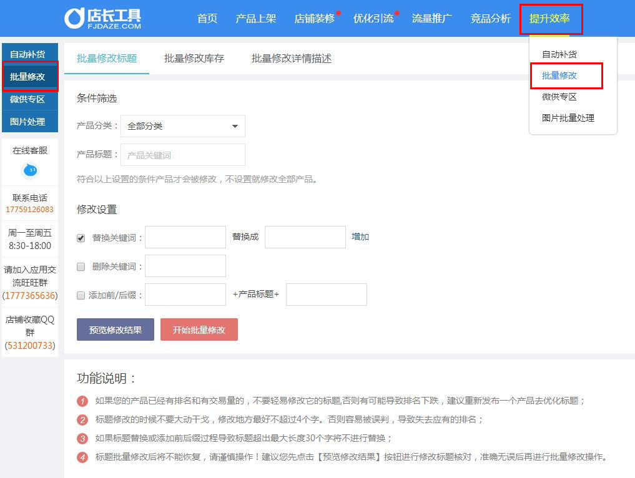
Task: Click the 修改设置 heading
Action: tap(97, 209)
